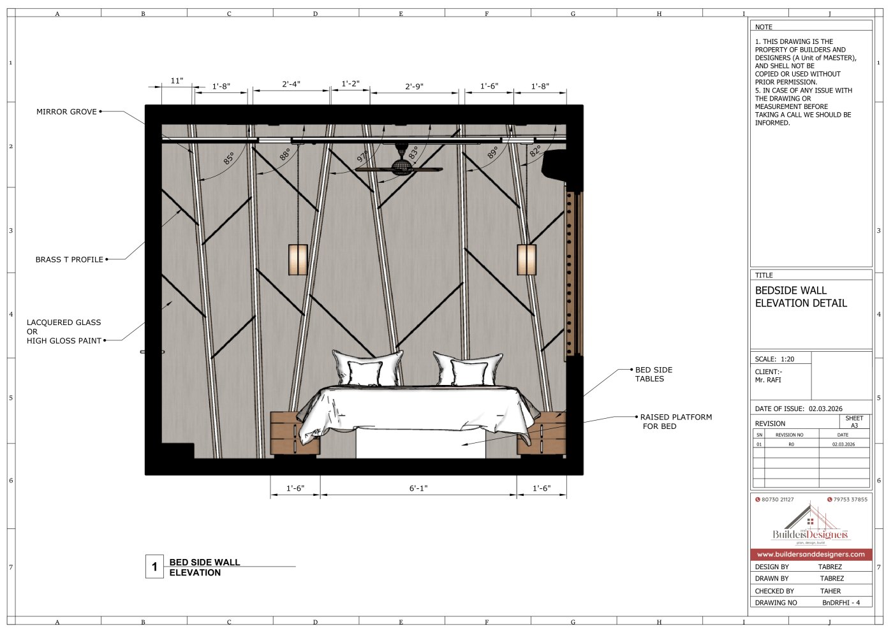
Task: Click the phone icon beside 80730 21127
Action: coord(758,500)
